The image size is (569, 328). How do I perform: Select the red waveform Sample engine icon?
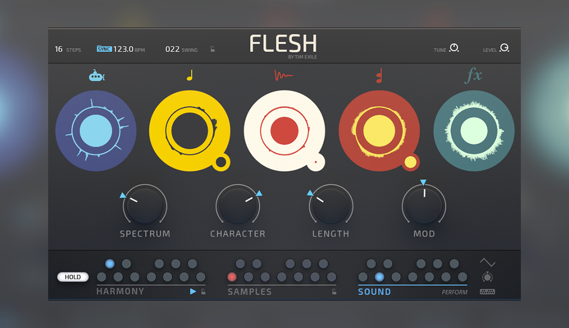pos(283,75)
